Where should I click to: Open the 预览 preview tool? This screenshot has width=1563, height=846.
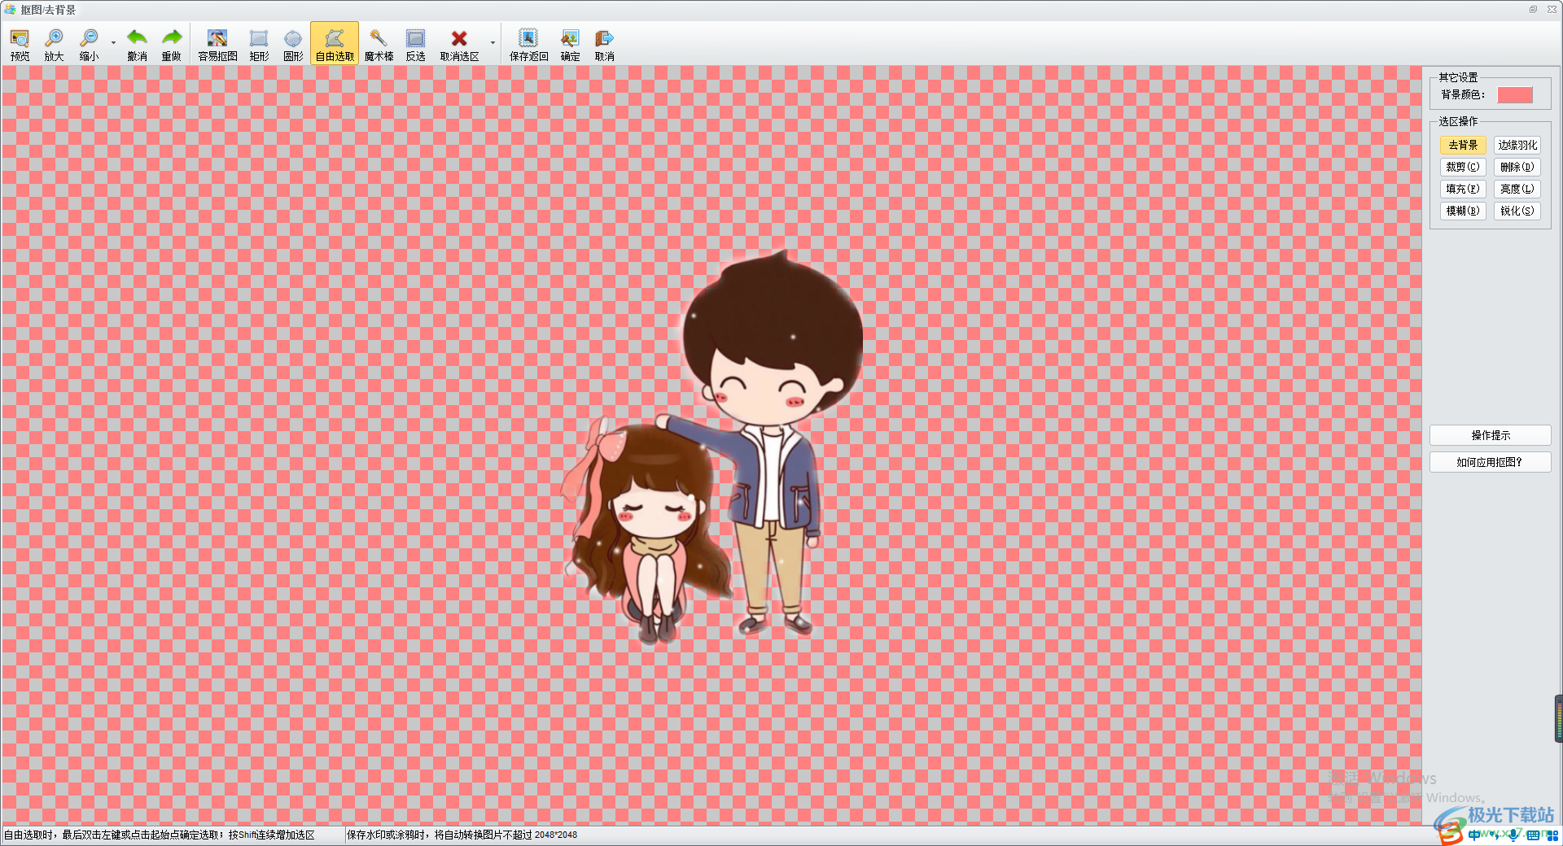pos(20,45)
